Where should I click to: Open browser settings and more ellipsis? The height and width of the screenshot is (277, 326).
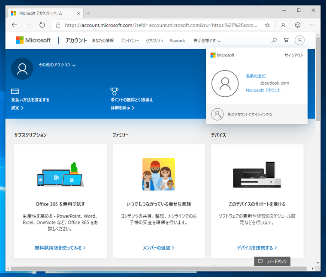pyautogui.click(x=312, y=25)
